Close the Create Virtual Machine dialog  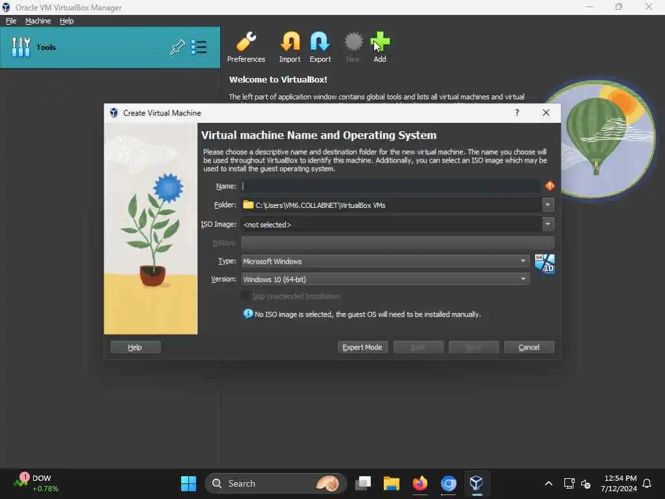pyautogui.click(x=546, y=113)
